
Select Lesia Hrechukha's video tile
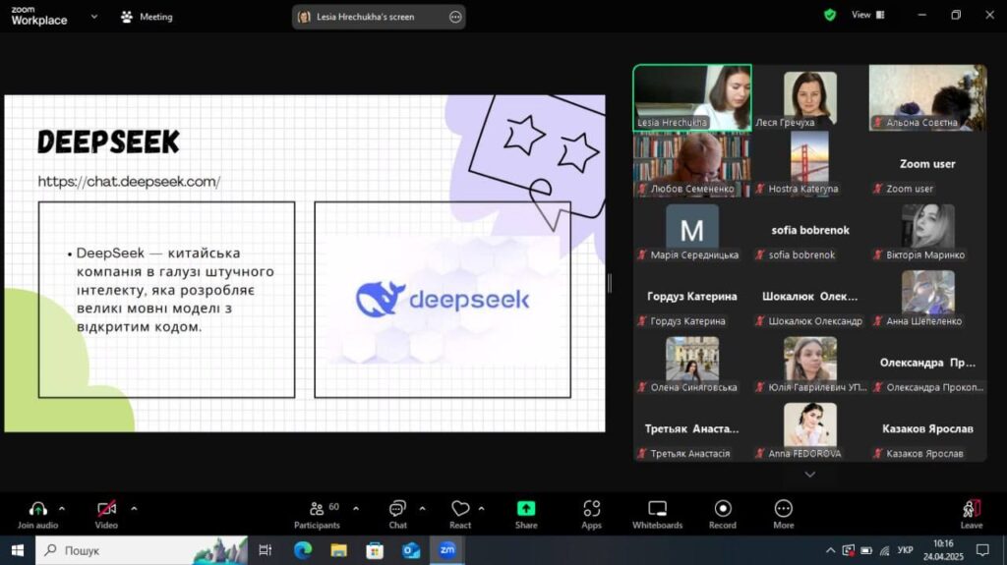(691, 98)
